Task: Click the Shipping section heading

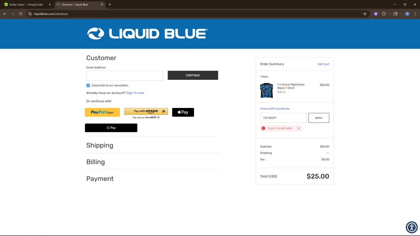Action: pyautogui.click(x=100, y=145)
